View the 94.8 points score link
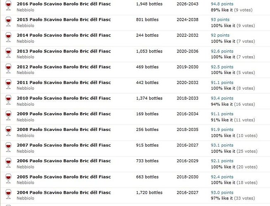This screenshot has height=206, width=270. click(x=222, y=4)
